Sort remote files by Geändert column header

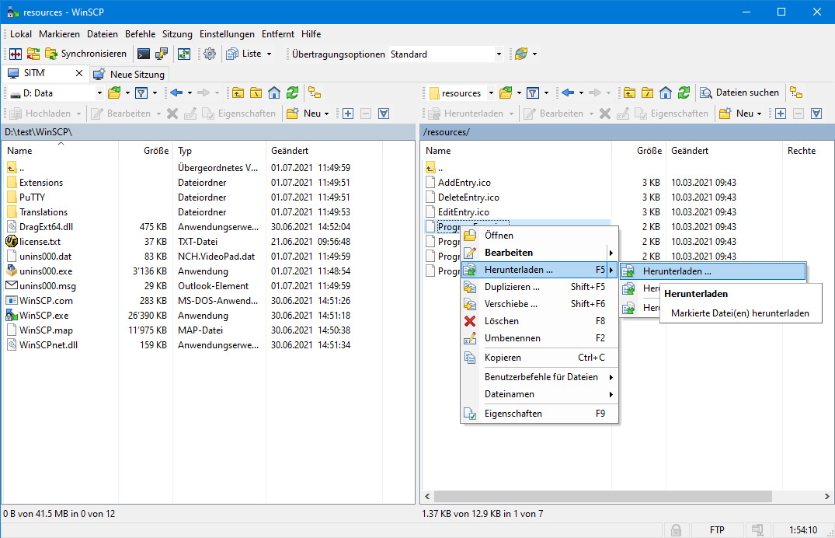(724, 151)
